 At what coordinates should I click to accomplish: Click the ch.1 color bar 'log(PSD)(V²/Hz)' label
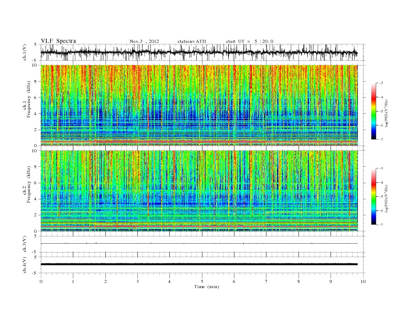coord(387,113)
